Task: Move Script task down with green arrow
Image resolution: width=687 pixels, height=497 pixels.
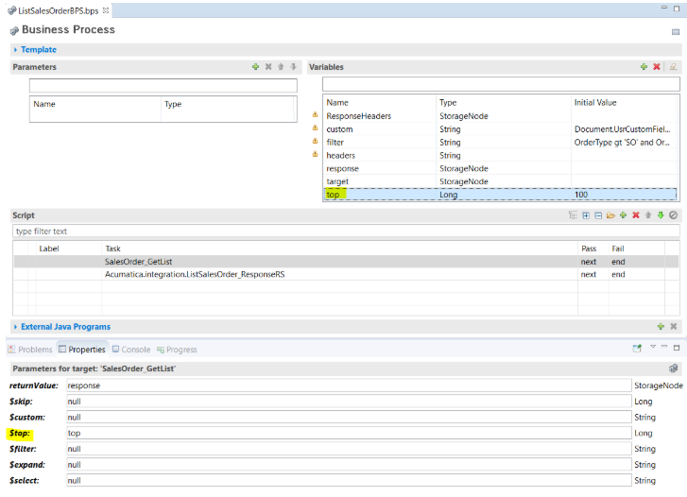Action: [x=661, y=215]
